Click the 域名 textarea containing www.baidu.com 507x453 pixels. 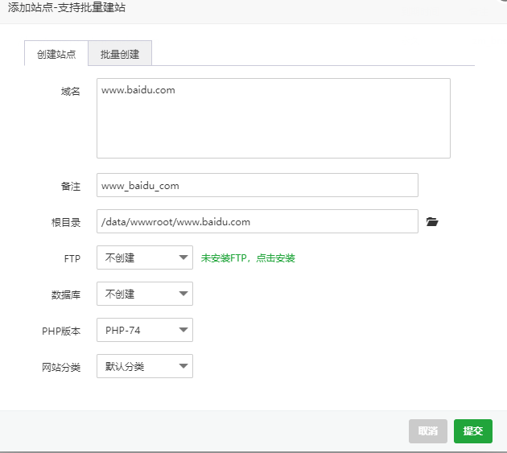click(x=274, y=118)
